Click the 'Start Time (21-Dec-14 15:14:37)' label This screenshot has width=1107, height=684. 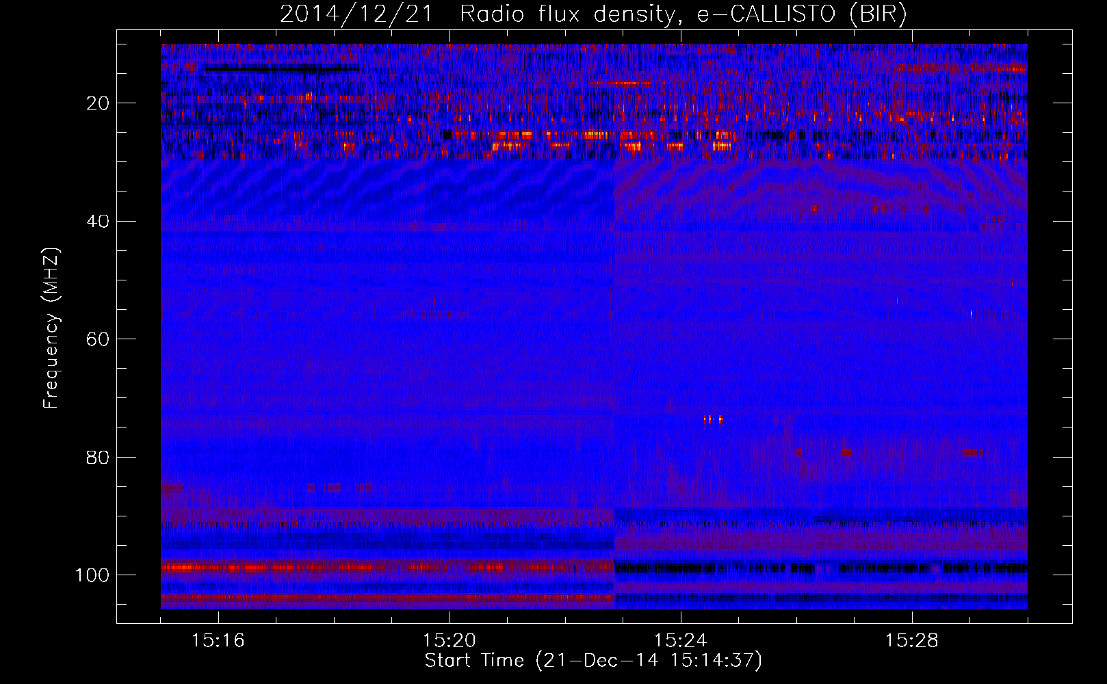pos(593,661)
